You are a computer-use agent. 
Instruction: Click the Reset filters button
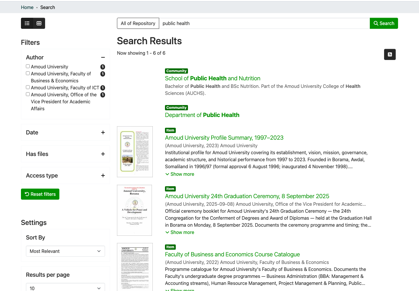click(40, 194)
